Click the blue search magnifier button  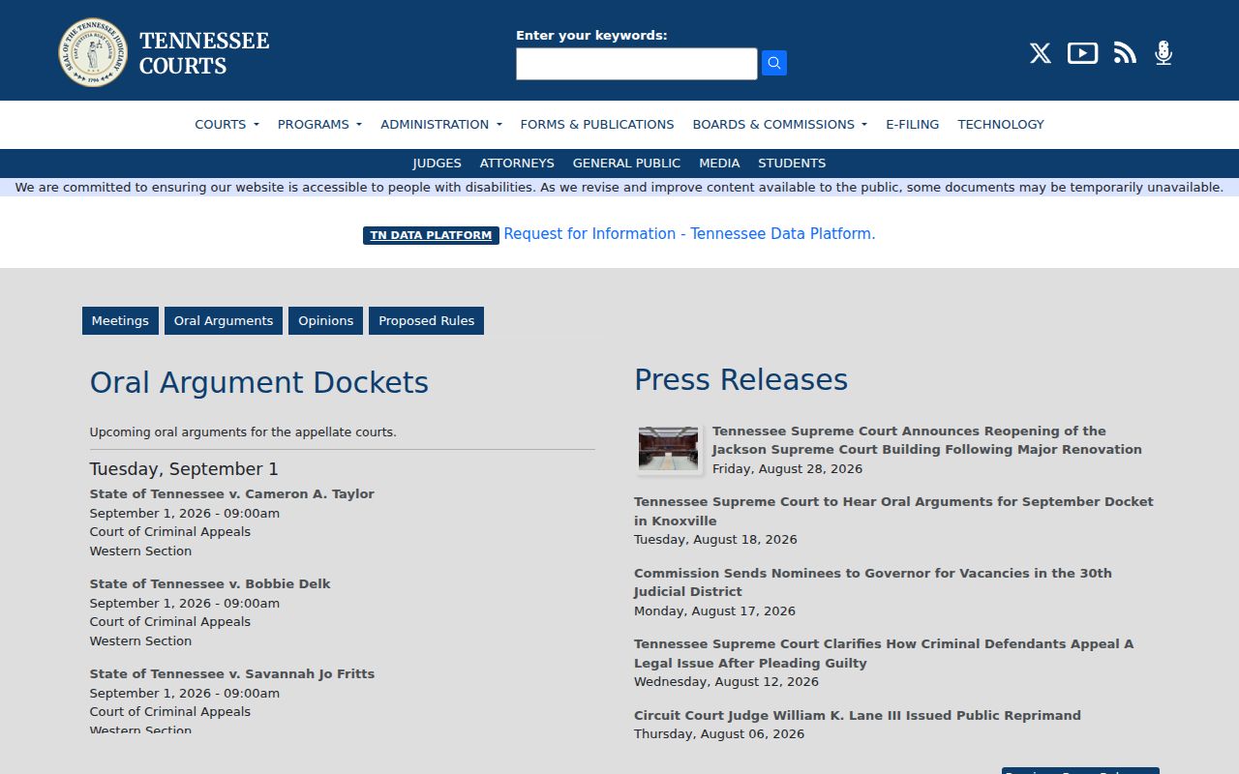774,63
